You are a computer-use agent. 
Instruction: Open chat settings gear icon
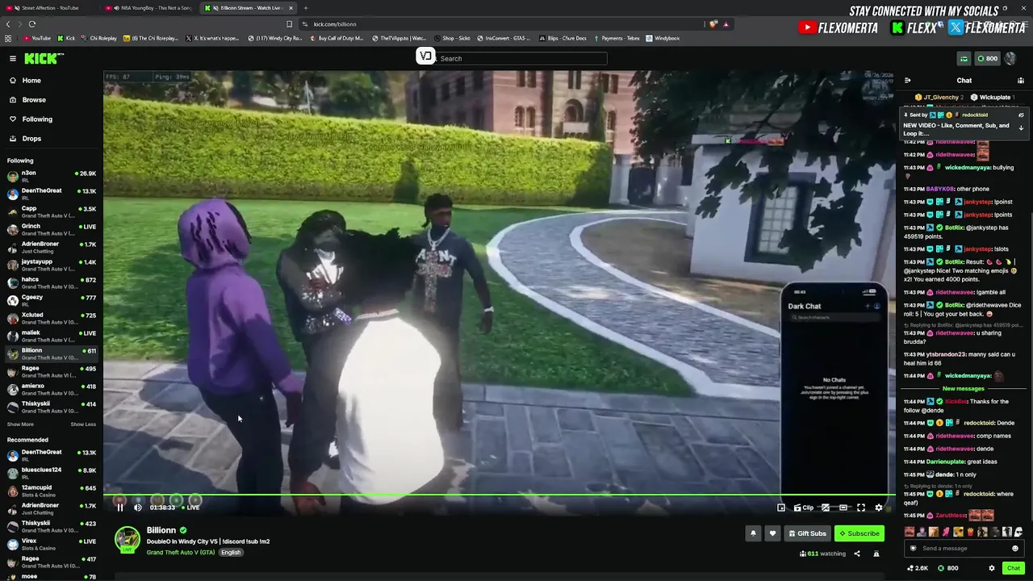click(992, 568)
